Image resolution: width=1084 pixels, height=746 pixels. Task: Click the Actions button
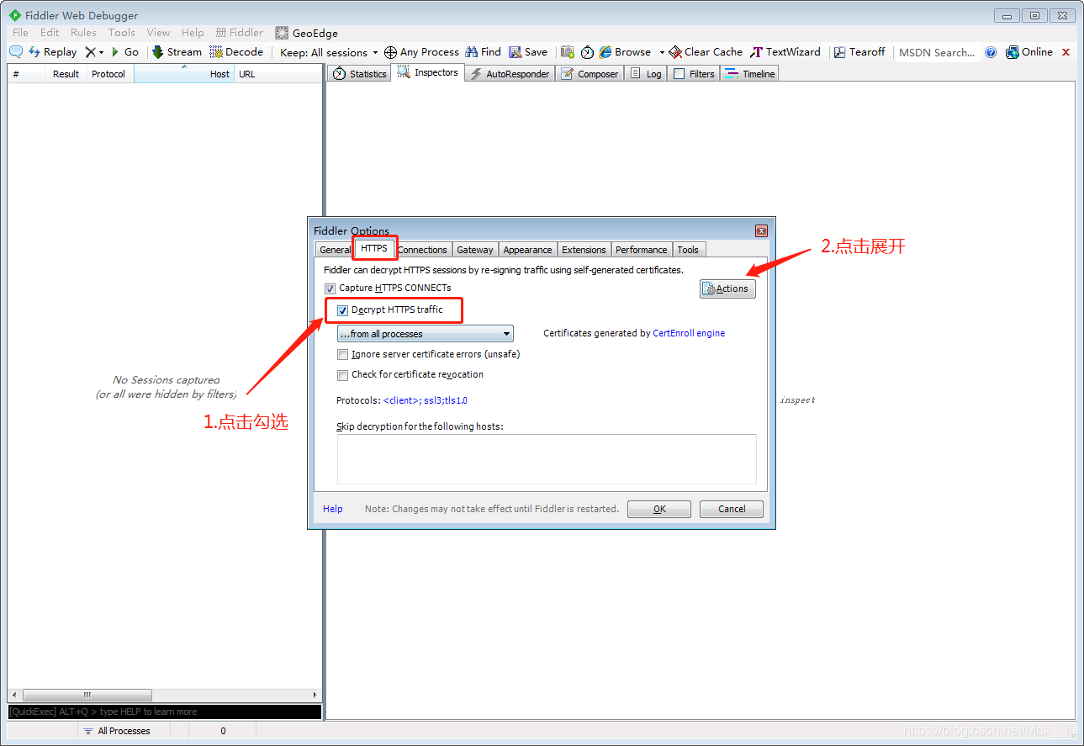[727, 288]
